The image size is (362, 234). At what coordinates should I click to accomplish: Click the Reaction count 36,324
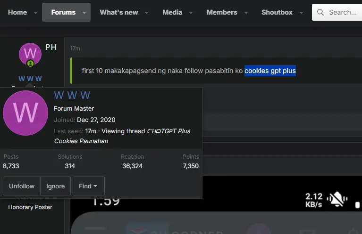[133, 166]
